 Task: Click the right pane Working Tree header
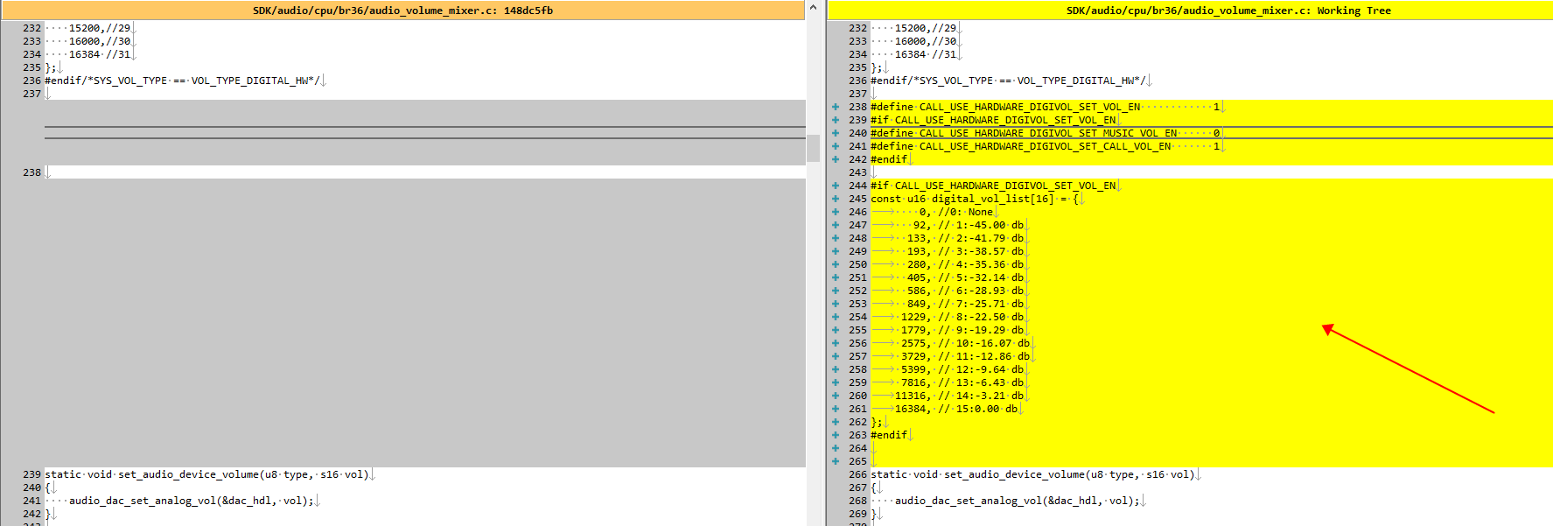1190,11
